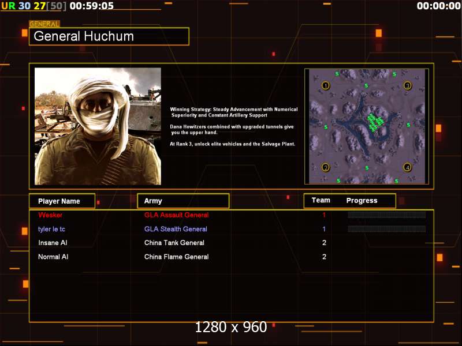Click the Rank 3 unlock tip text
This screenshot has height=346, width=462.
233,144
